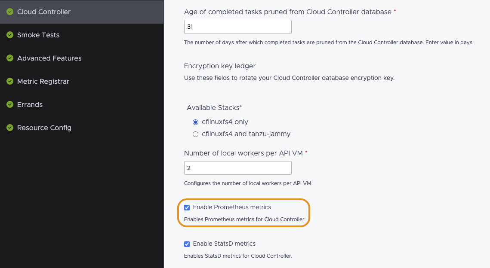The height and width of the screenshot is (268, 490).
Task: Uncheck the Enable StatsD metrics checkbox
Action: (x=187, y=244)
